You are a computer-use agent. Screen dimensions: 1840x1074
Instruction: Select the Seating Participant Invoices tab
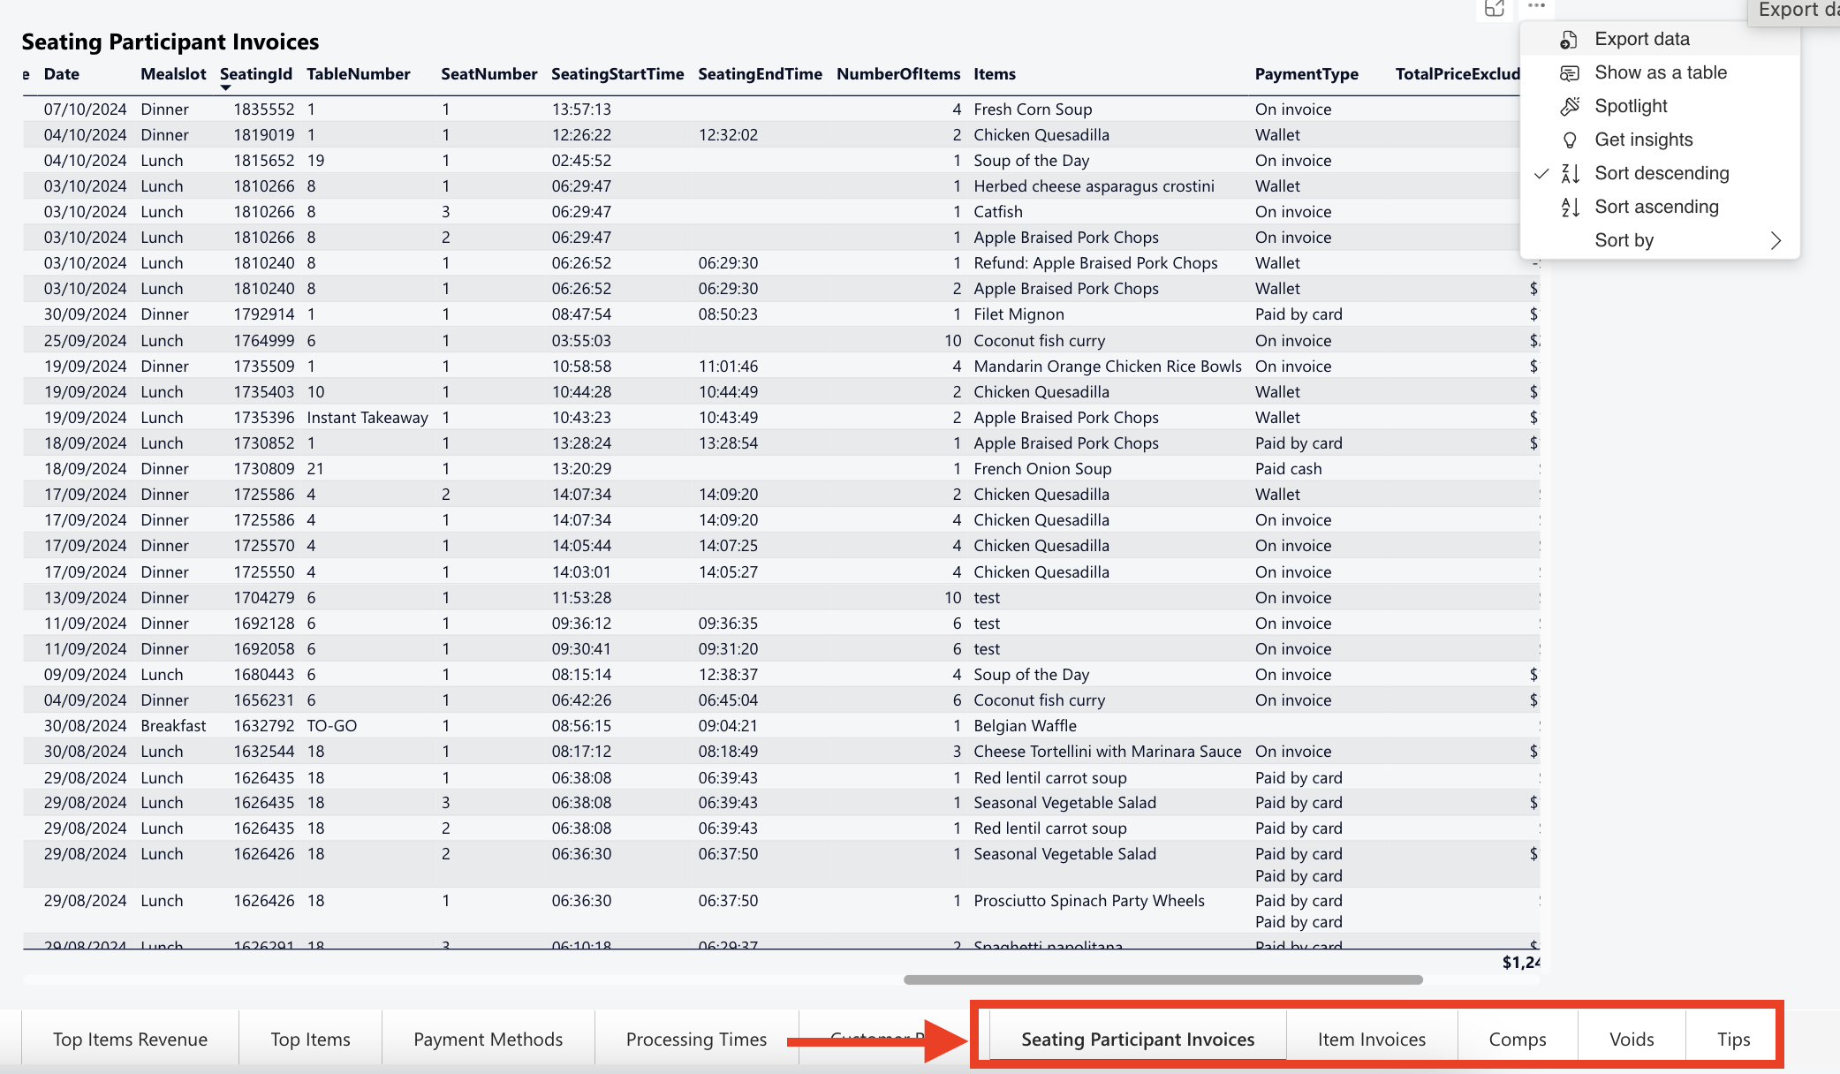pyautogui.click(x=1138, y=1040)
